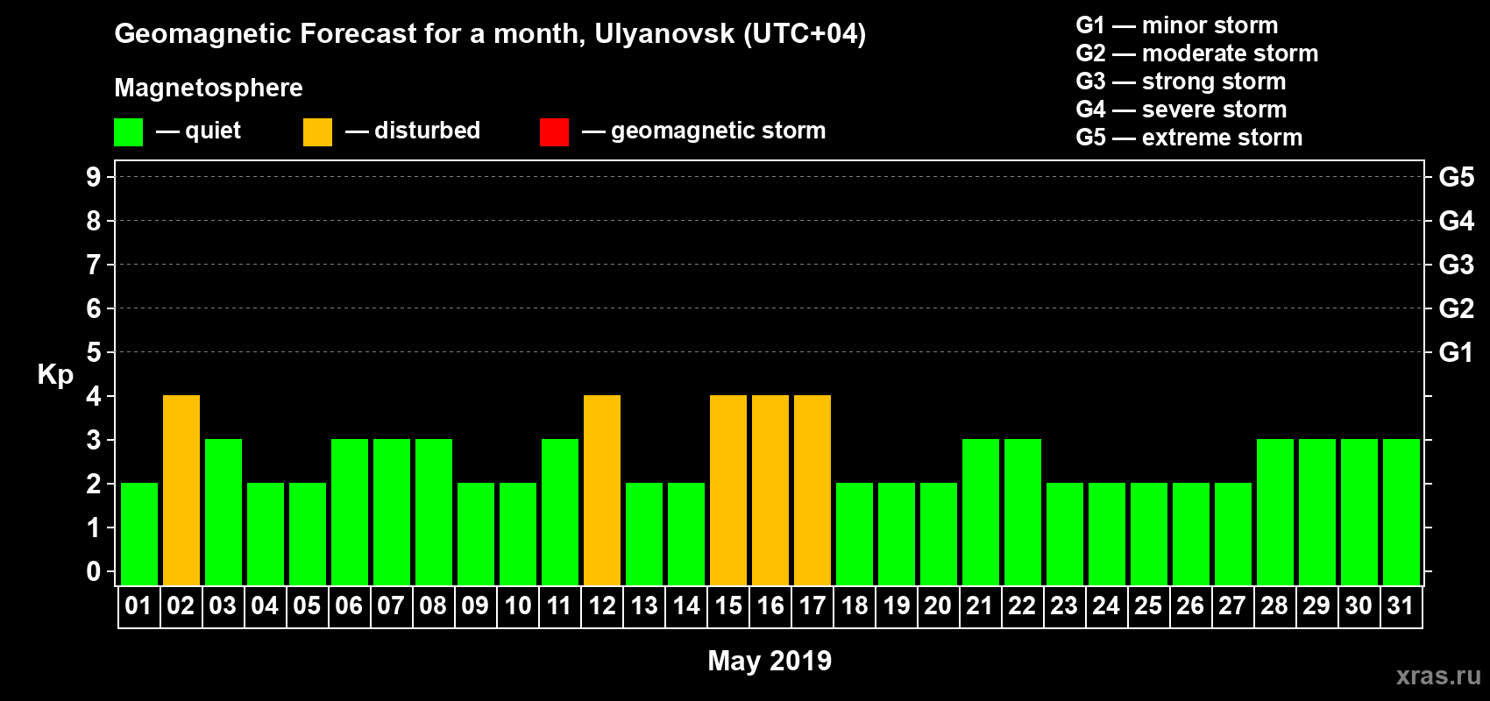Click the green bar for day 18

[855, 535]
